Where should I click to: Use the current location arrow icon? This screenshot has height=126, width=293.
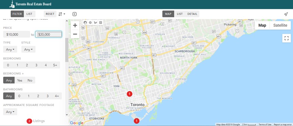[x=286, y=14]
